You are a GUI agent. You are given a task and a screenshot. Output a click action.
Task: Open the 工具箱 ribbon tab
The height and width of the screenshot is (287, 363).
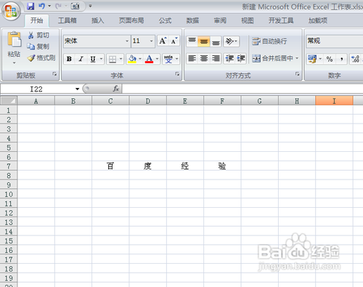68,20
